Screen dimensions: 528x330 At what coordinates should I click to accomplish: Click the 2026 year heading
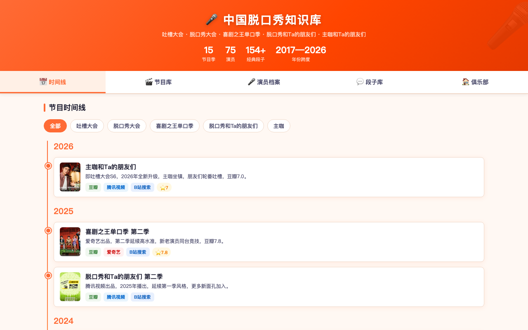click(x=64, y=146)
